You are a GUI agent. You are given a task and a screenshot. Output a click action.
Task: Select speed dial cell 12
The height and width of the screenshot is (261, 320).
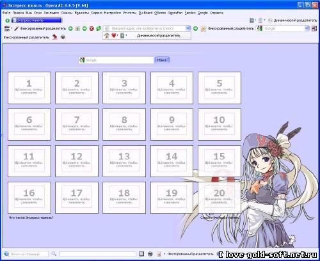(77, 161)
